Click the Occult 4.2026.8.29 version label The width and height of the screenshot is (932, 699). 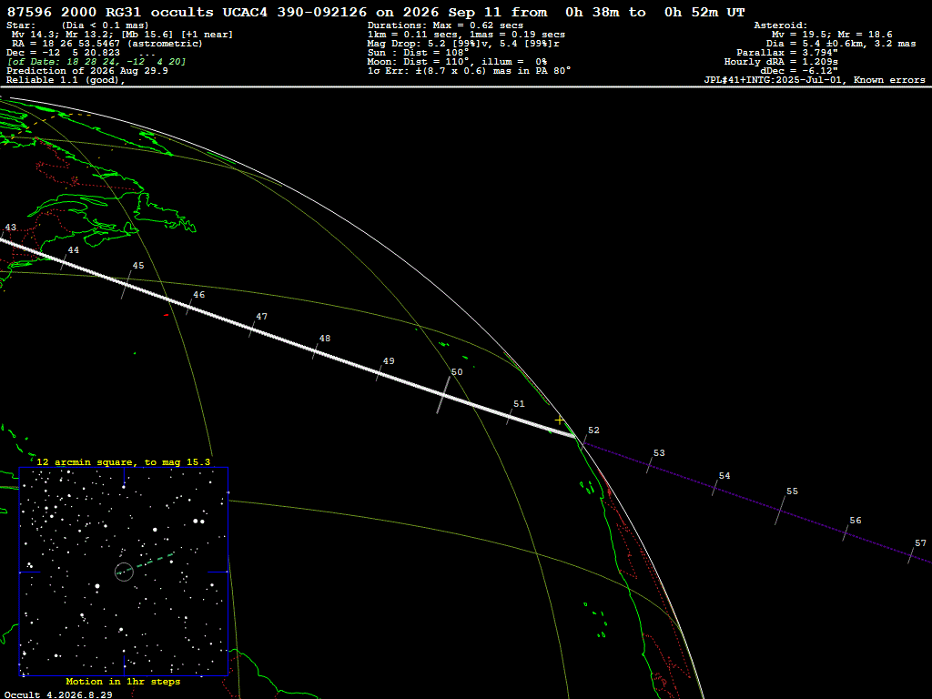(58, 694)
